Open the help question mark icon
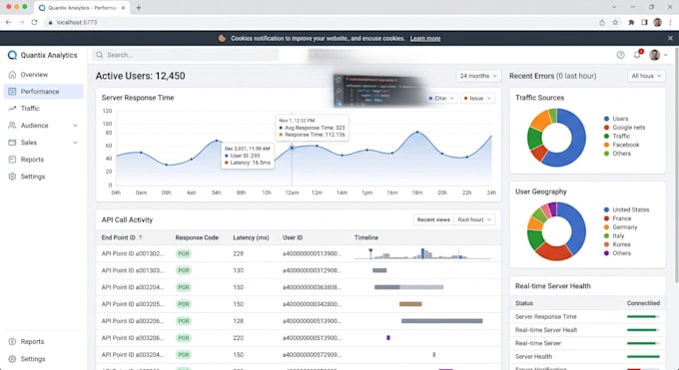This screenshot has height=370, width=679. click(620, 55)
